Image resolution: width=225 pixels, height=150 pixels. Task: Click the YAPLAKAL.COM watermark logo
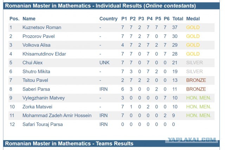click(192, 140)
